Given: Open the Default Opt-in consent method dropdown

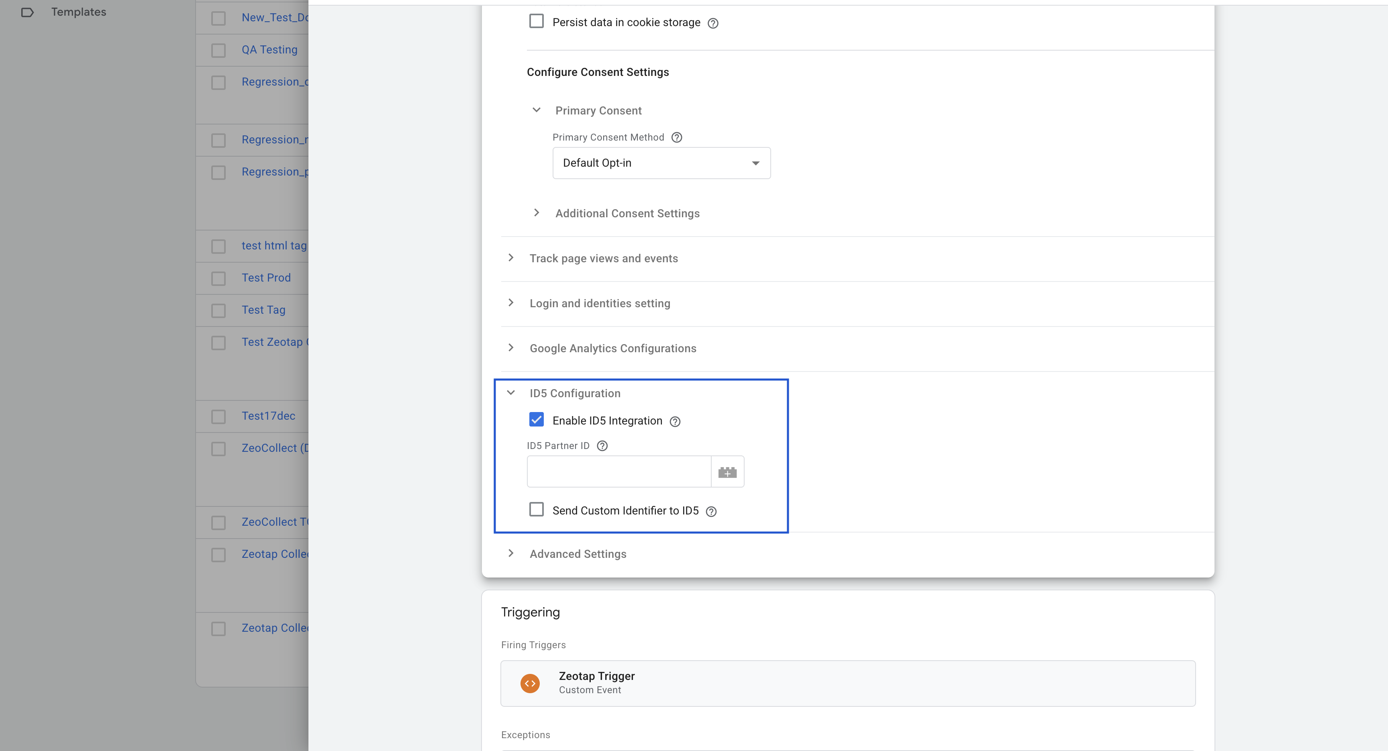Looking at the screenshot, I should pos(661,163).
